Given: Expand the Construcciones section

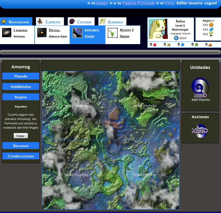Looking at the screenshot, I should 21,156.
